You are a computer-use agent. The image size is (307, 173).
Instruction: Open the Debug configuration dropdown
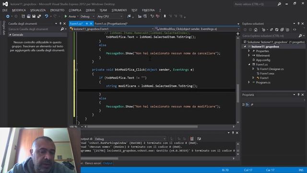click(87, 16)
